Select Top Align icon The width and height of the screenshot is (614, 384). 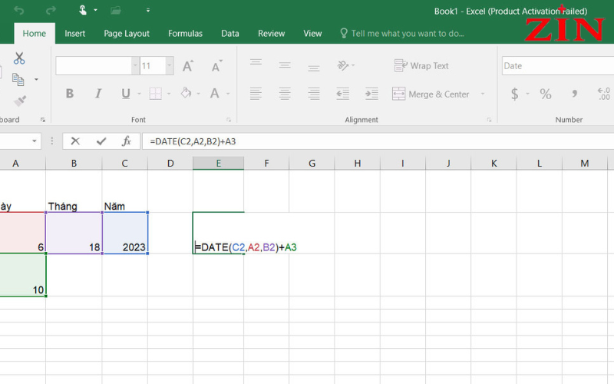(256, 62)
